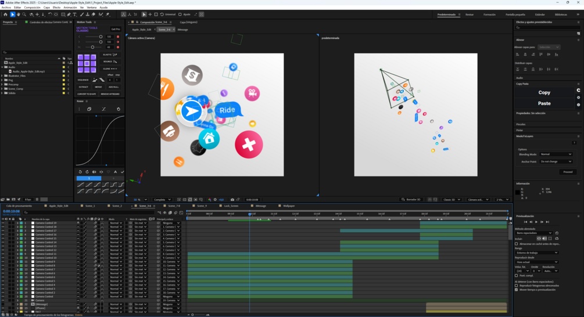The image size is (584, 317).
Task: Adjust third Motion Tools slider knob
Action: pos(92,47)
